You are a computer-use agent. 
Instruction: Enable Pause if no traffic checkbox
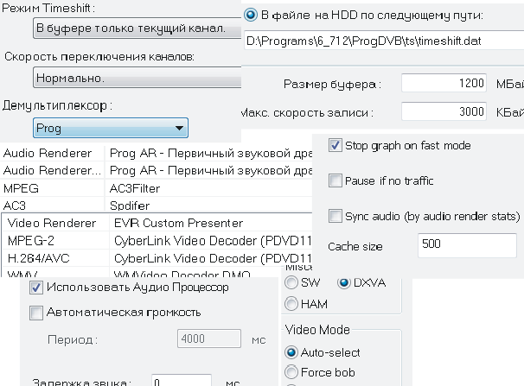click(335, 180)
